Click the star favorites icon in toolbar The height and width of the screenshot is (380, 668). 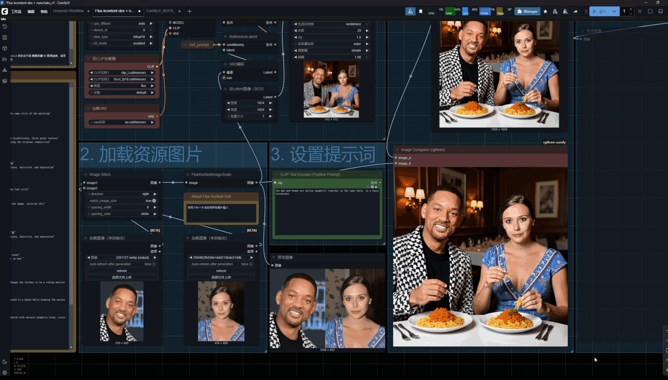545,11
